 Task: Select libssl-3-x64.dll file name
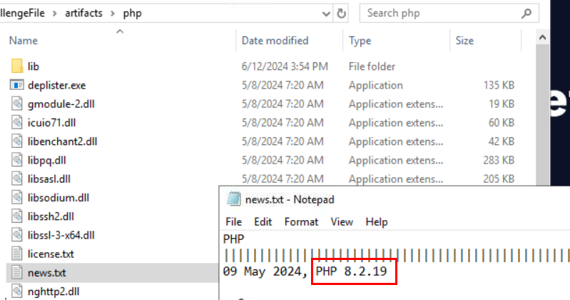[x=61, y=235]
